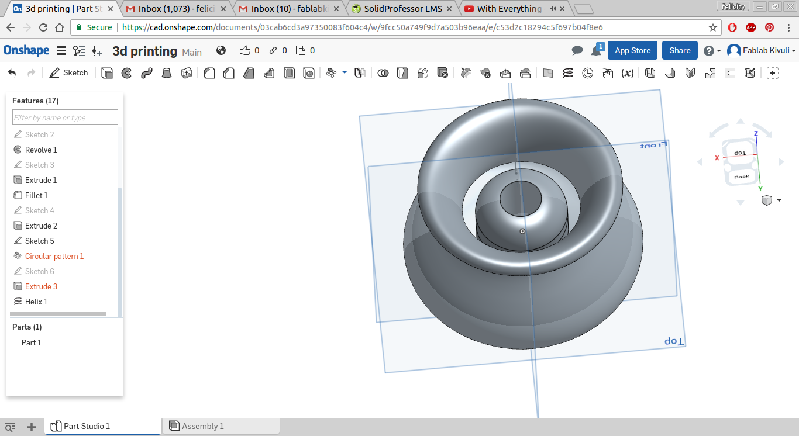
Task: Expand the view cube display options dropdown
Action: [779, 200]
